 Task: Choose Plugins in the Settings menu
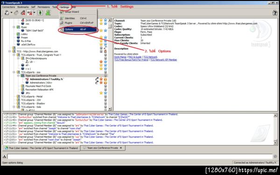coord(78,23)
